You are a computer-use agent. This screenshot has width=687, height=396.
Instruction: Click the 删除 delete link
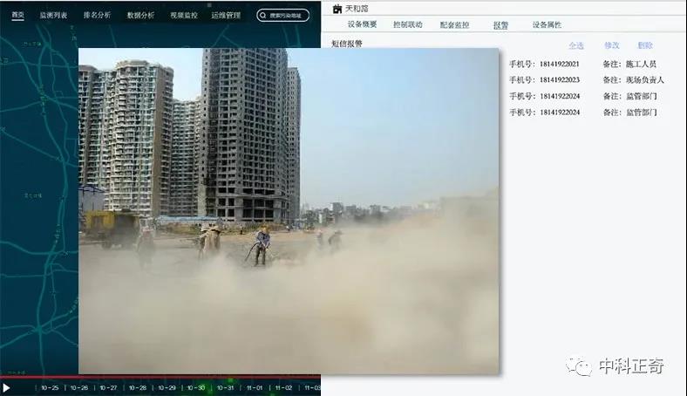point(645,45)
